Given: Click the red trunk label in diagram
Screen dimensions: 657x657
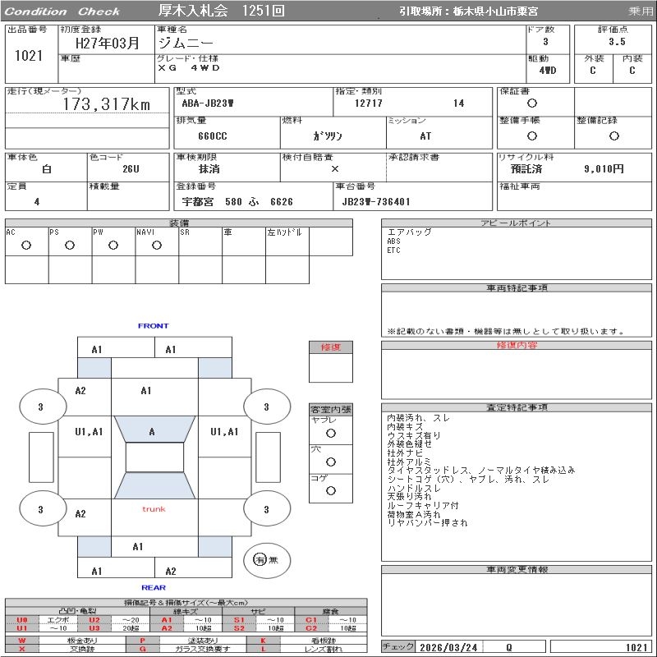Looking at the screenshot, I should tap(154, 509).
